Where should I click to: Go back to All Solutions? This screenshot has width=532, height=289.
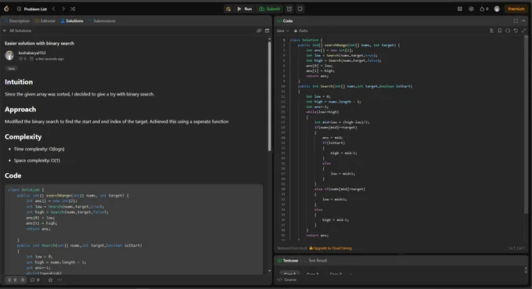[17, 31]
